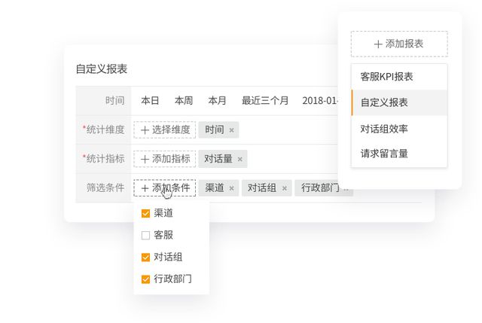Open the 请求留言量 report
The width and height of the screenshot is (482, 323).
pyautogui.click(x=399, y=153)
